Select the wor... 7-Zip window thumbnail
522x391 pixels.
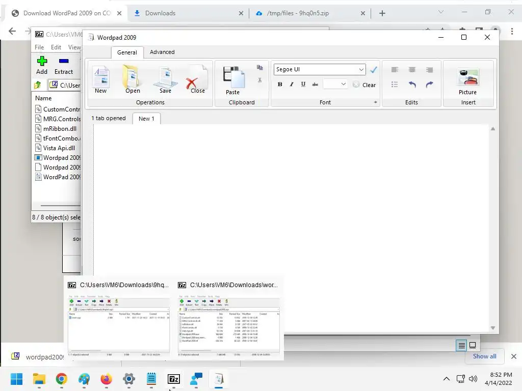pos(229,318)
